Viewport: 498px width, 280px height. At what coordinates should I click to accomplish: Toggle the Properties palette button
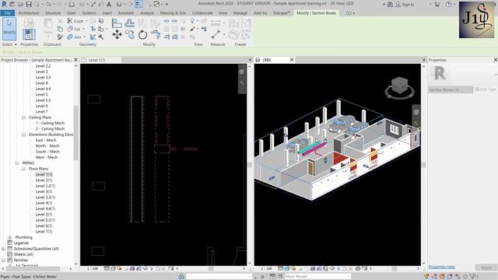pyautogui.click(x=29, y=34)
